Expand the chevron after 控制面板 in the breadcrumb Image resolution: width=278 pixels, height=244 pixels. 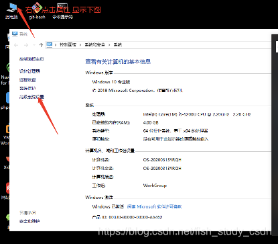coord(80,45)
